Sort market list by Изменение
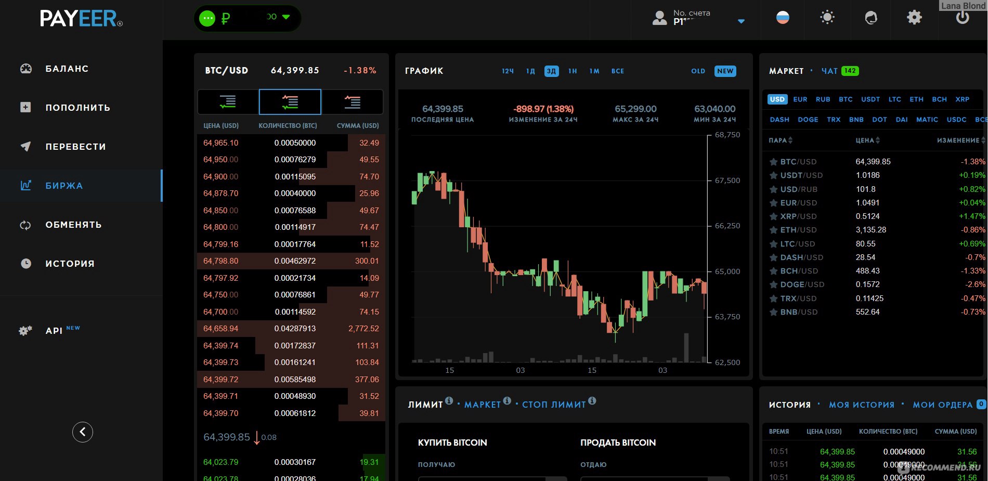This screenshot has width=988, height=481. (x=961, y=140)
